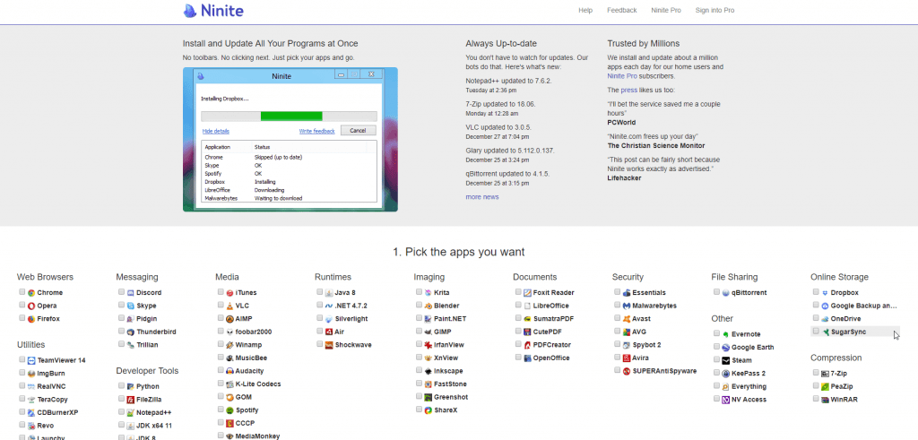The height and width of the screenshot is (440, 918).
Task: Click the SugarSync label
Action: pos(848,332)
